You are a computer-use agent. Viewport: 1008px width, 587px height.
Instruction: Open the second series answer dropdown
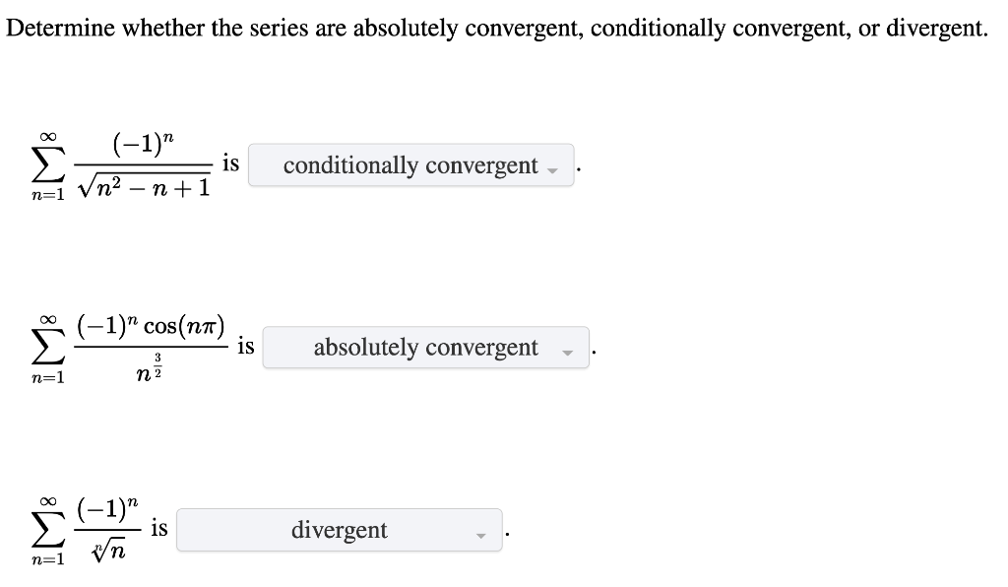click(425, 348)
